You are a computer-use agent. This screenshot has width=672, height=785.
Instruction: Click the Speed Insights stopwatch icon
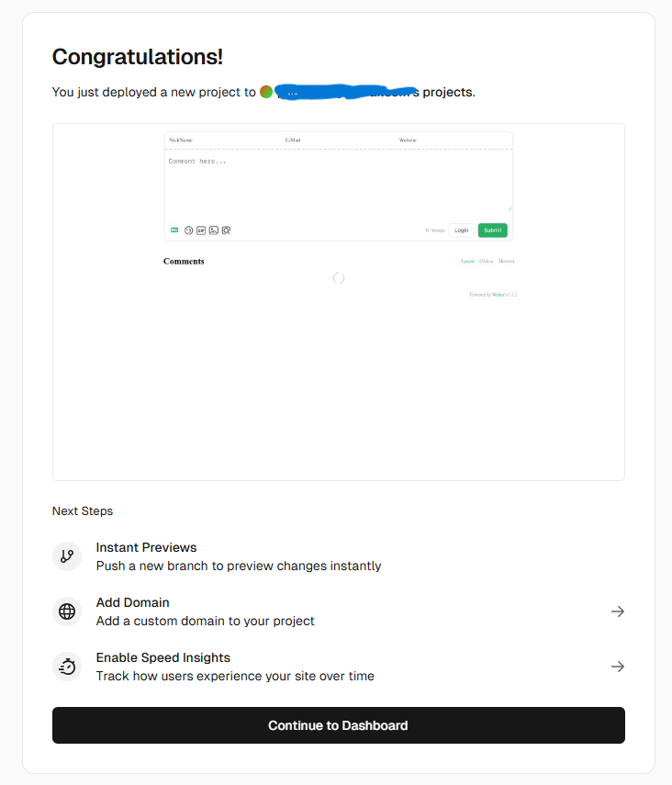(x=67, y=667)
